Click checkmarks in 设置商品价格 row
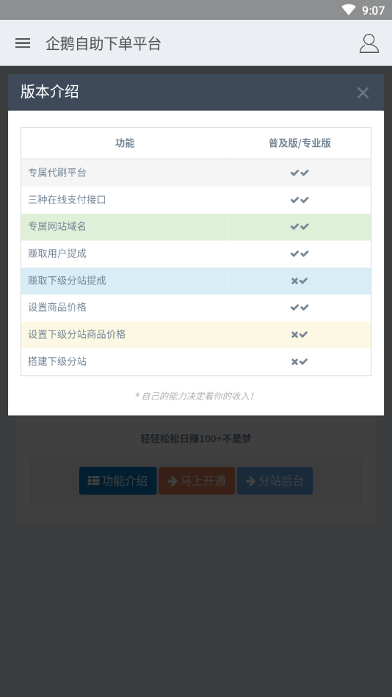The height and width of the screenshot is (697, 392). [x=300, y=307]
